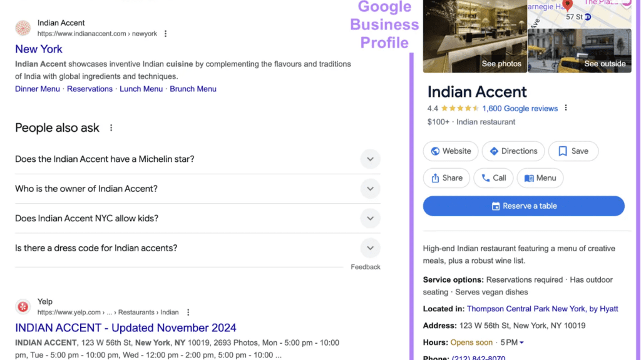Expand the Michelin star question
The height and width of the screenshot is (360, 641).
(x=370, y=159)
